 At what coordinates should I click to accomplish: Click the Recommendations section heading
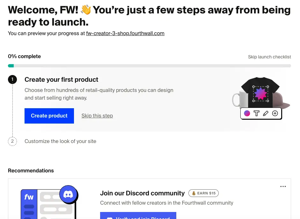(x=31, y=170)
